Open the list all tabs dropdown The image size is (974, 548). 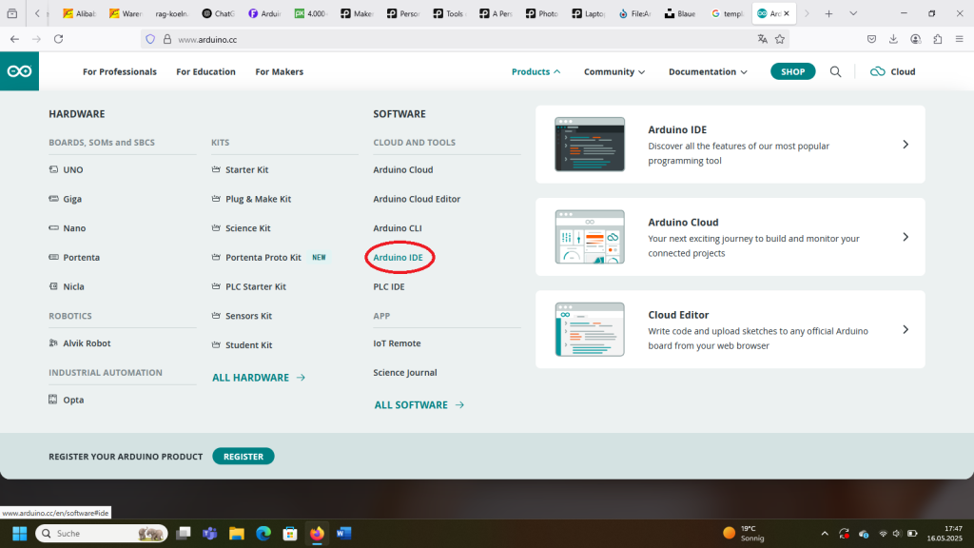click(853, 13)
